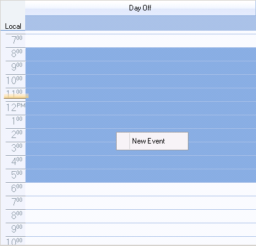
Task: Click the 6:00 evening time slot
Action: 141,189
